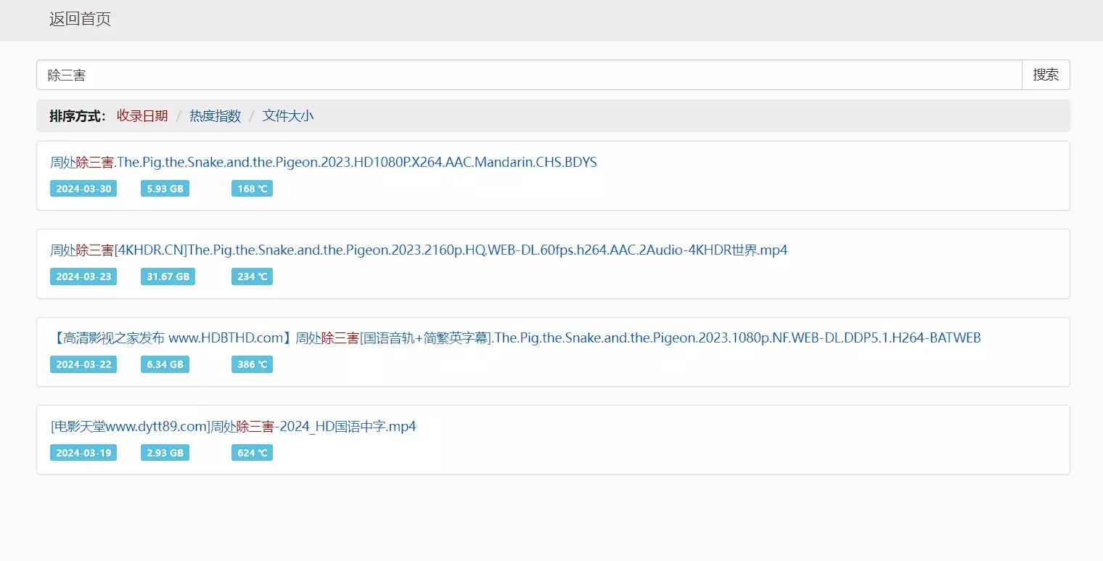
Task: Open the HDBTHD BATWEB 1080p result link
Action: click(515, 338)
